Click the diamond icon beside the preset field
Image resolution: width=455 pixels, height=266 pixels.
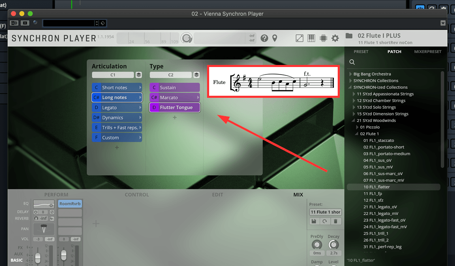(103, 23)
